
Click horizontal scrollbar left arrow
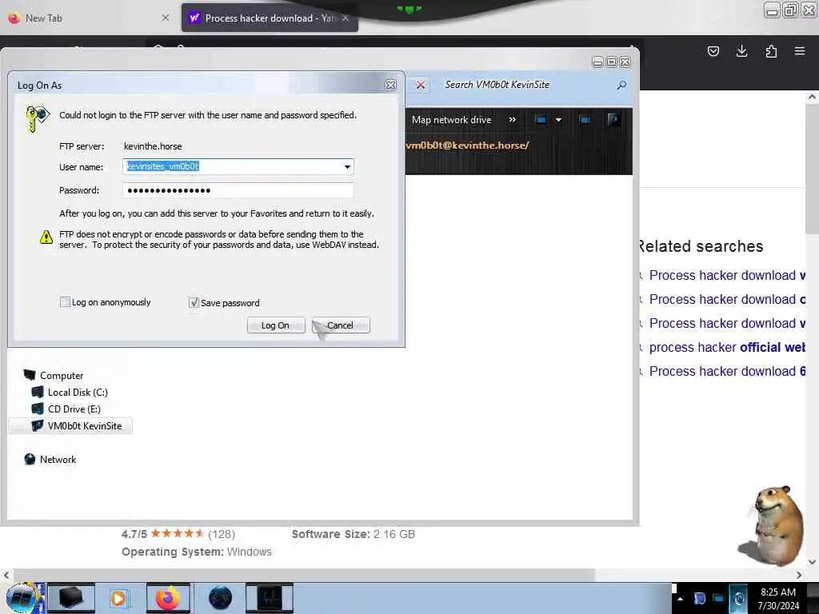(6, 575)
